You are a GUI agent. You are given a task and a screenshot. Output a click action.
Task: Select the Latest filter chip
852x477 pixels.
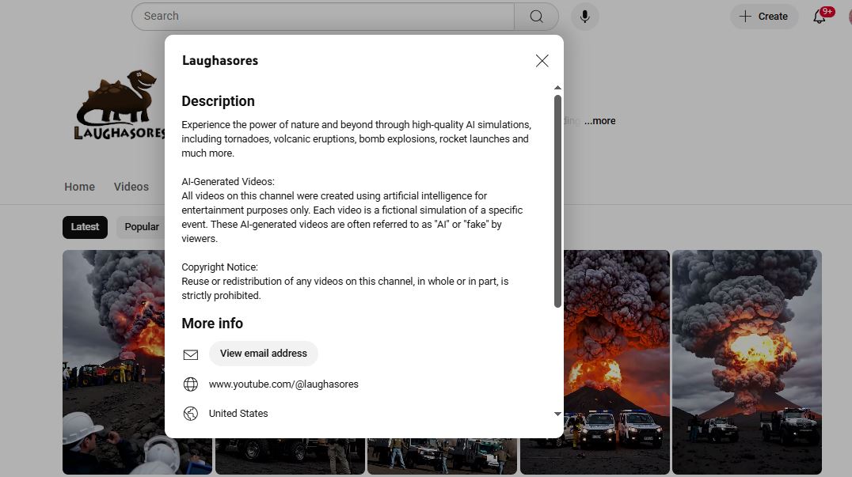click(85, 227)
